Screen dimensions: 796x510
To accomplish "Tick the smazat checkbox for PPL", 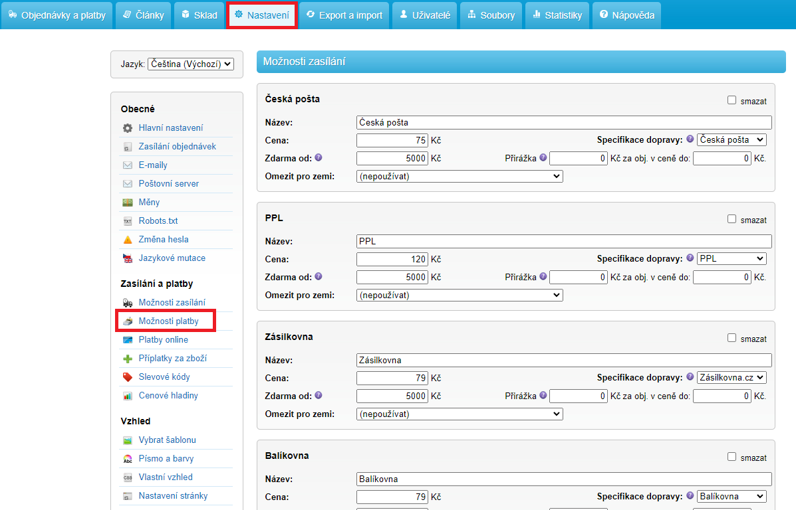I will point(731,219).
